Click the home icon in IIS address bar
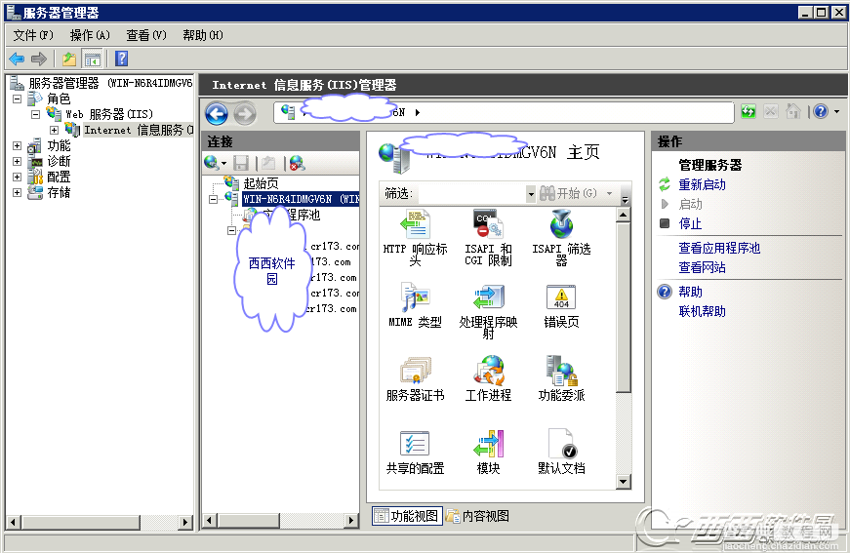Viewport: 850px width, 553px height. pos(793,111)
